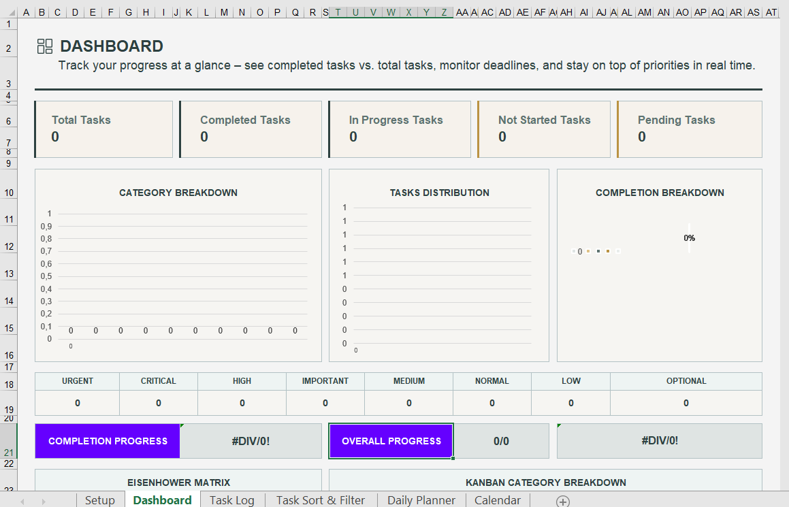Go to the Daily Planner sheet
This screenshot has height=507, width=789.
click(421, 500)
